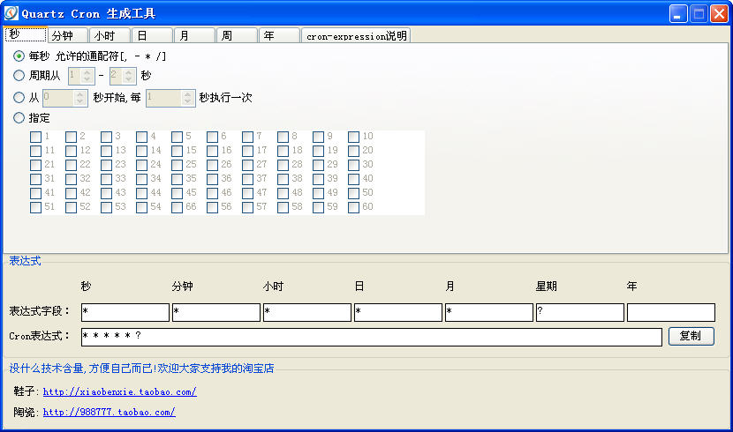Choose the 周期从 radio option
Image resolution: width=733 pixels, height=432 pixels.
click(19, 76)
